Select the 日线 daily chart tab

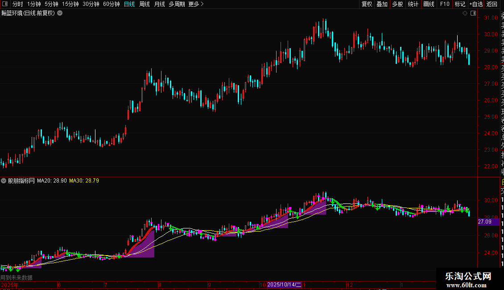click(x=129, y=4)
